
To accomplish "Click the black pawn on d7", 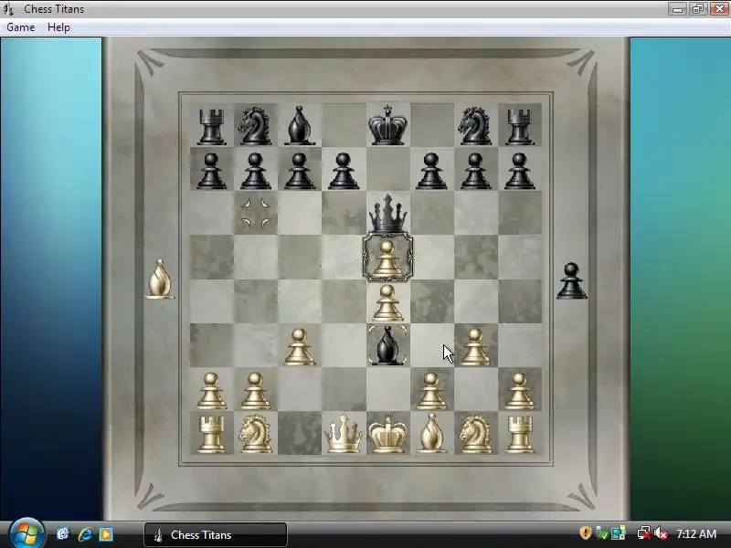I will (x=344, y=171).
